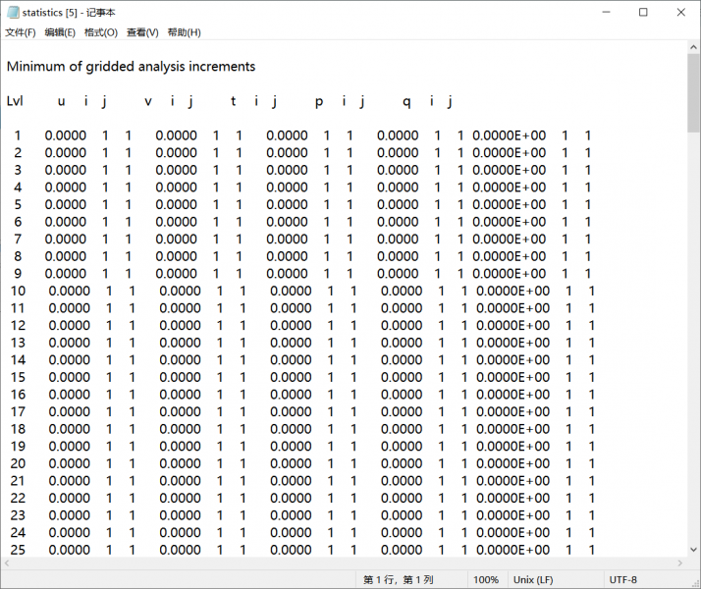701x589 pixels.
Task: Place cursor in 'Minimum of gridded analysis increments' line
Action: 131,67
